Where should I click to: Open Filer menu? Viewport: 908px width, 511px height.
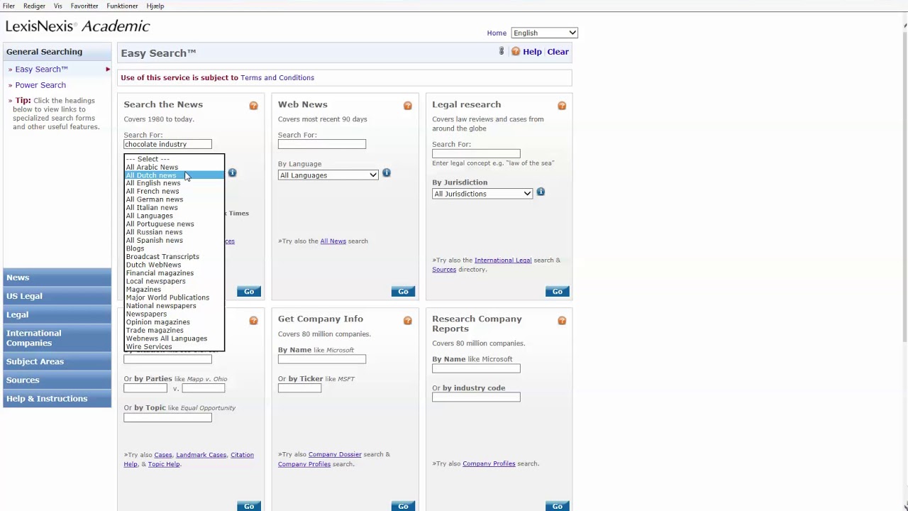(9, 6)
